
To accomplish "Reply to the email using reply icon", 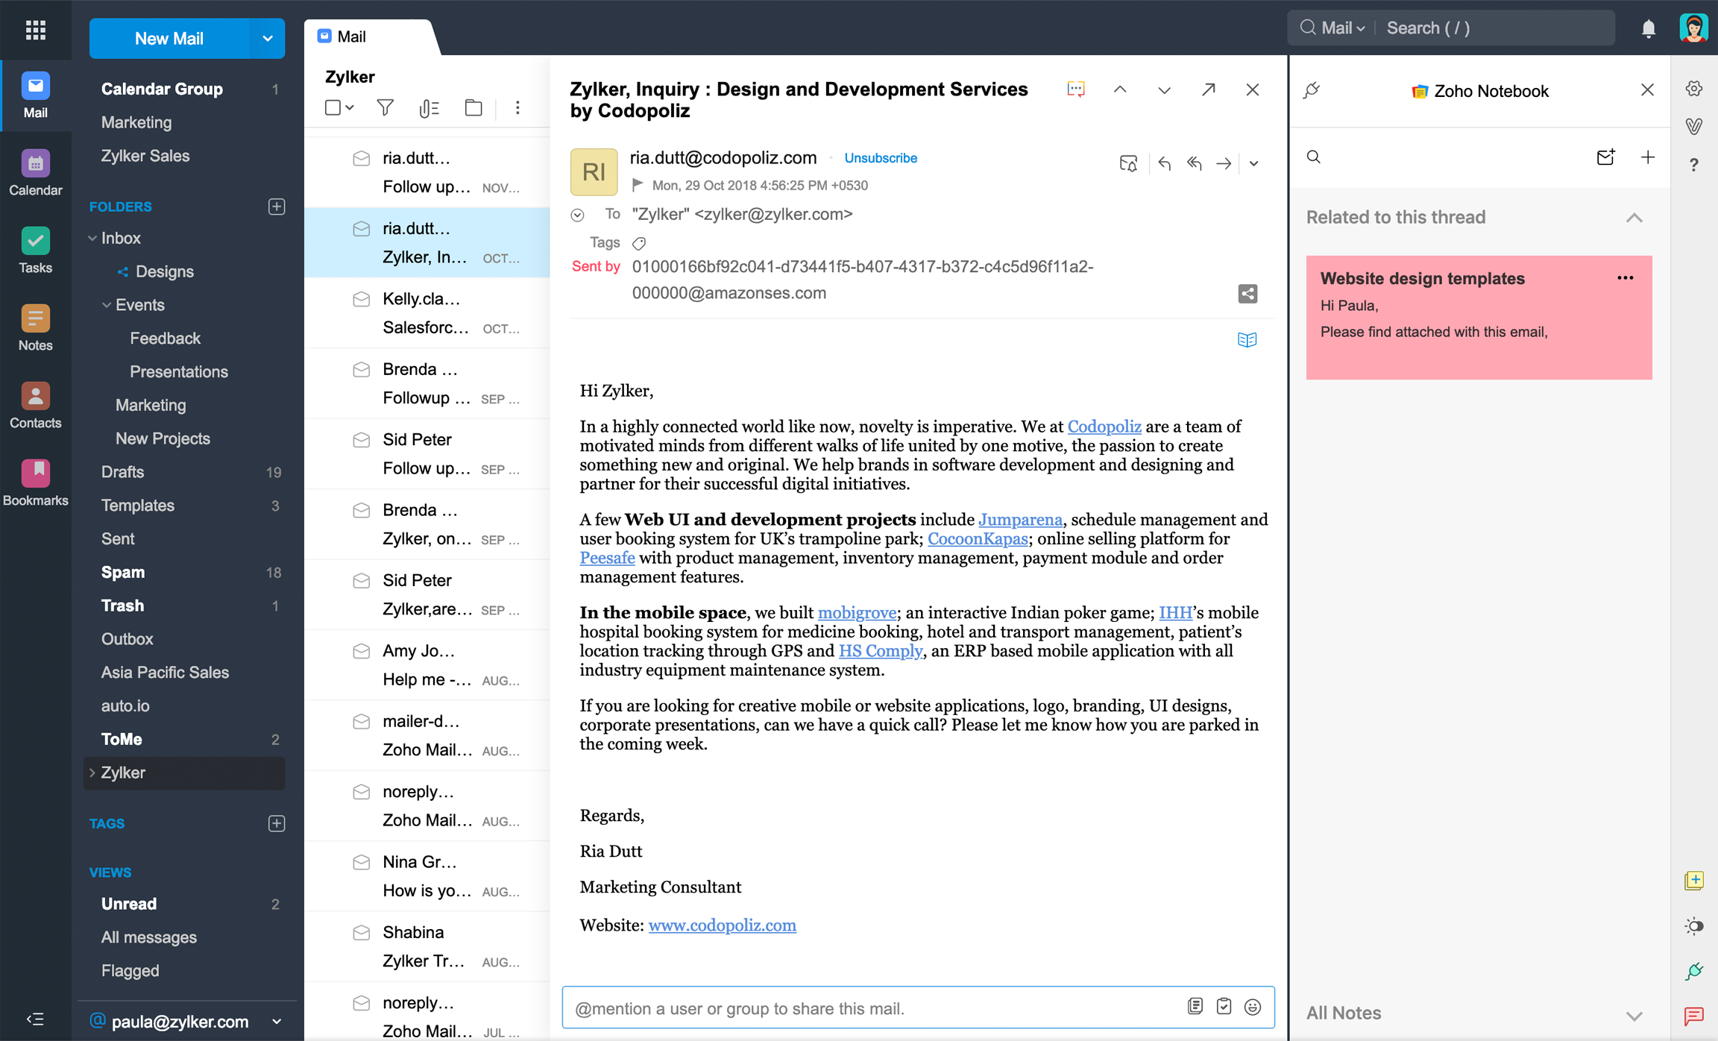I will tap(1164, 163).
